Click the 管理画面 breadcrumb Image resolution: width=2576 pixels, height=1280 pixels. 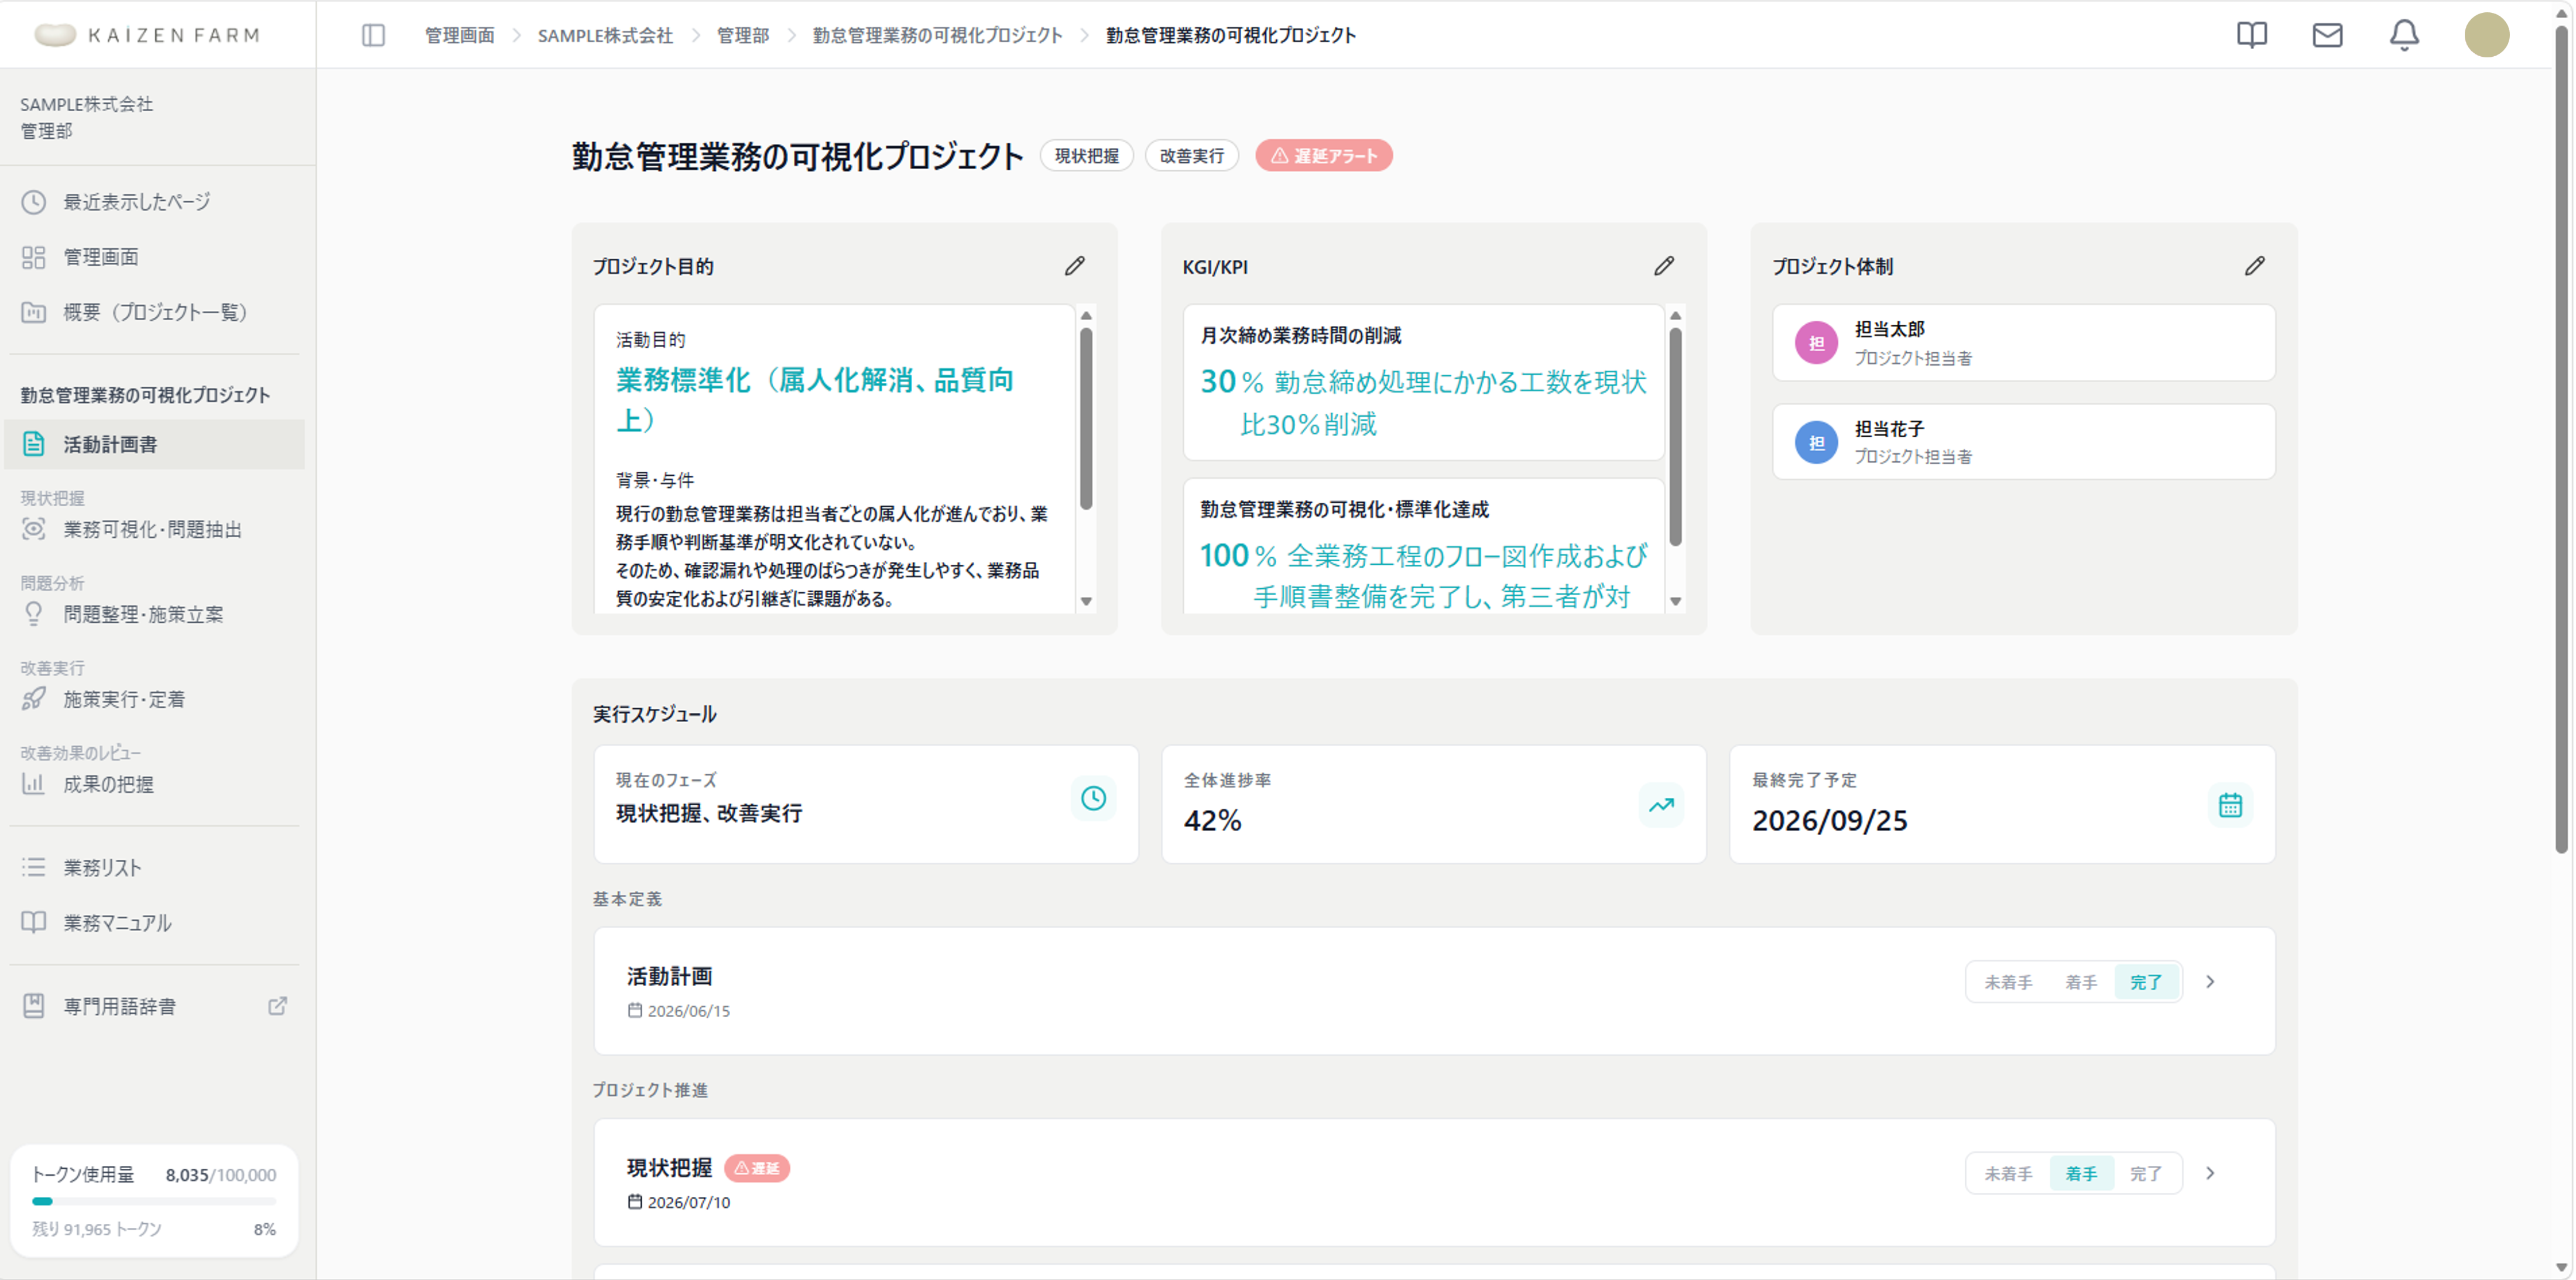[x=459, y=35]
